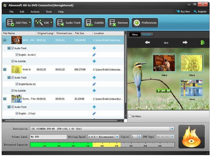Screen dimensions: 211x157
Task: Open the DVD Type dropdown
Action: [172, 137]
